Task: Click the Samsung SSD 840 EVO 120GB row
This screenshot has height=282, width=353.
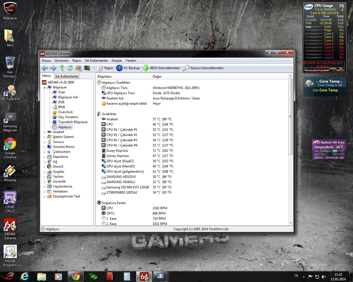Action: (x=192, y=187)
